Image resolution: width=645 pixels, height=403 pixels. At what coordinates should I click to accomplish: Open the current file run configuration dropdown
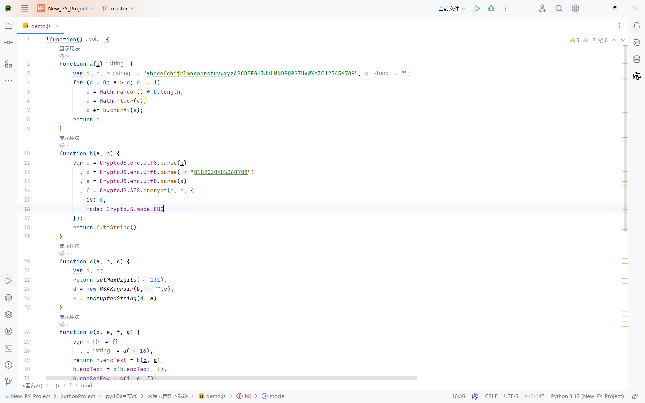451,8
